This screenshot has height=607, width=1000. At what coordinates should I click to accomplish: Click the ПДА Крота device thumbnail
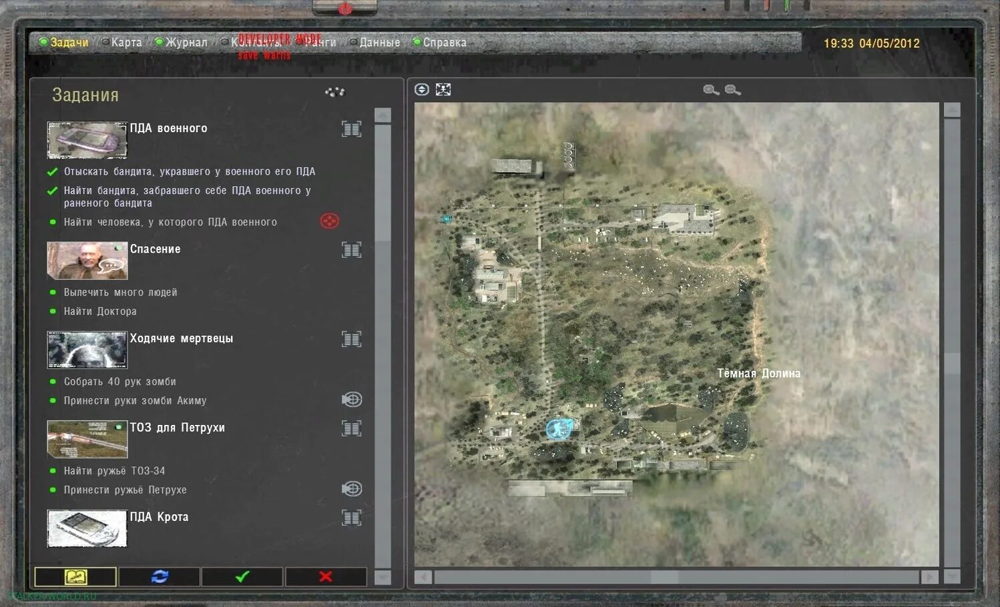[x=87, y=528]
